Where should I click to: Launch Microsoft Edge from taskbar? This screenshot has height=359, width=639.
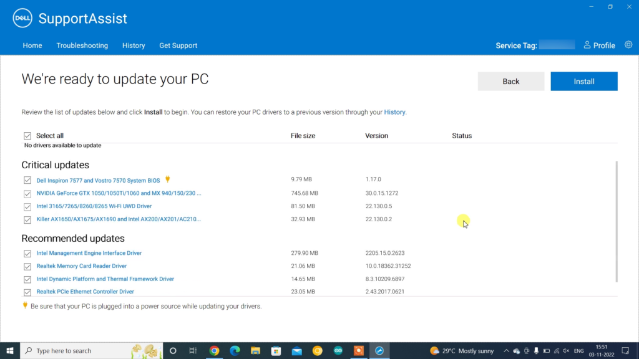[235, 350]
